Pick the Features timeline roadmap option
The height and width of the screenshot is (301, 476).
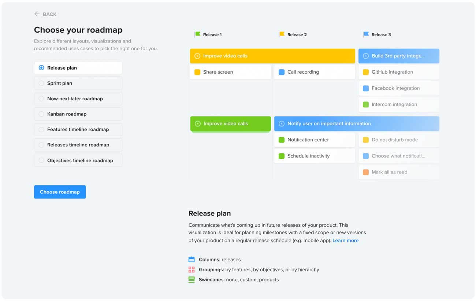78,129
